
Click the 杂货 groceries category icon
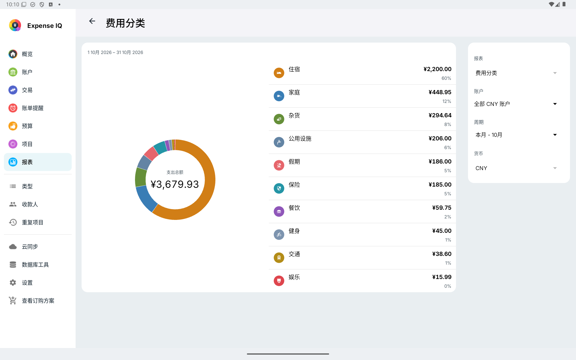(x=279, y=119)
